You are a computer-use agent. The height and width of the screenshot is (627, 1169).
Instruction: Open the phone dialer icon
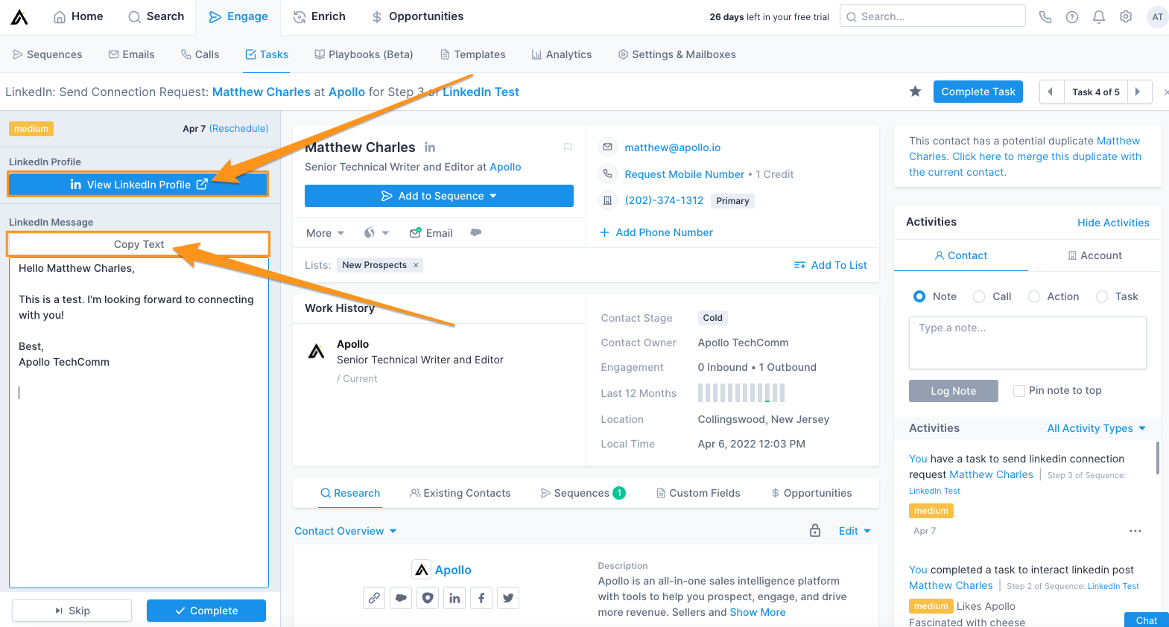click(x=1045, y=17)
